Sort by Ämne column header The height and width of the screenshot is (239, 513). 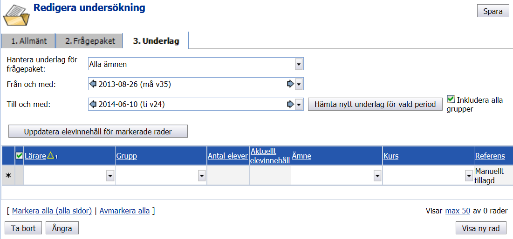pyautogui.click(x=301, y=156)
